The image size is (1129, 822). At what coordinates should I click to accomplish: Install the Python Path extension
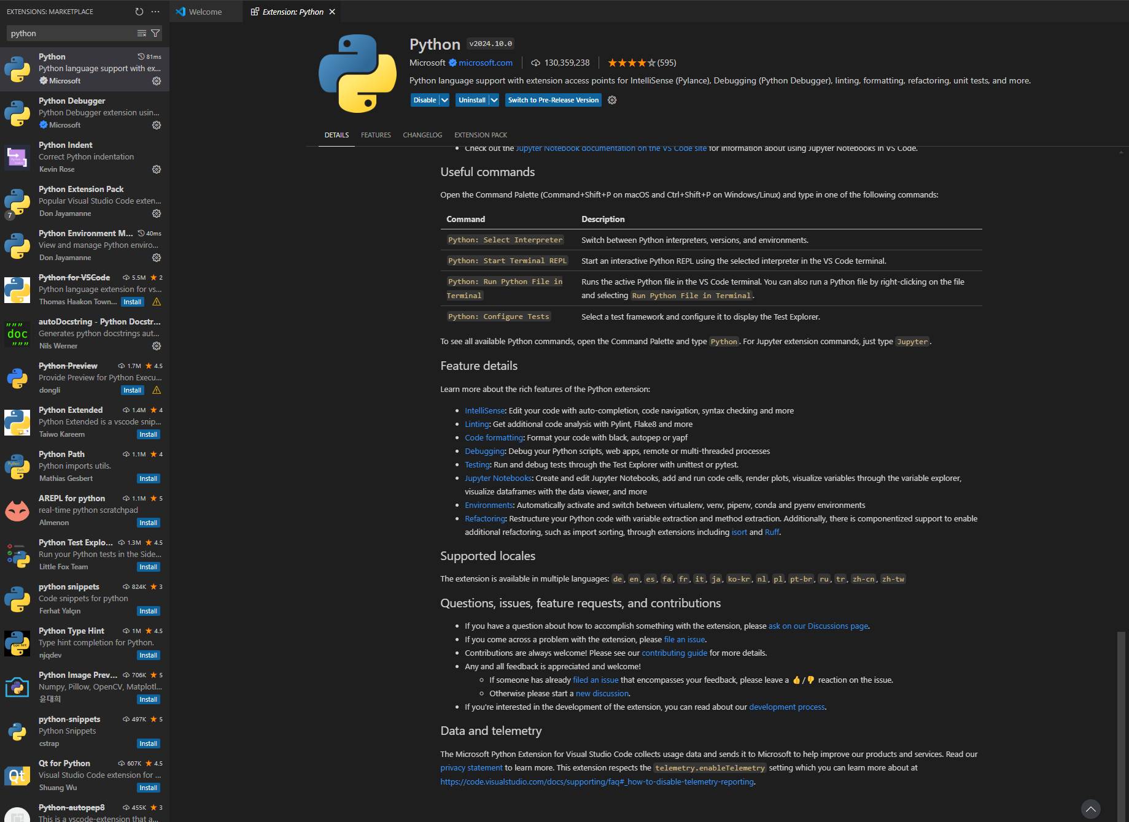pyautogui.click(x=148, y=478)
